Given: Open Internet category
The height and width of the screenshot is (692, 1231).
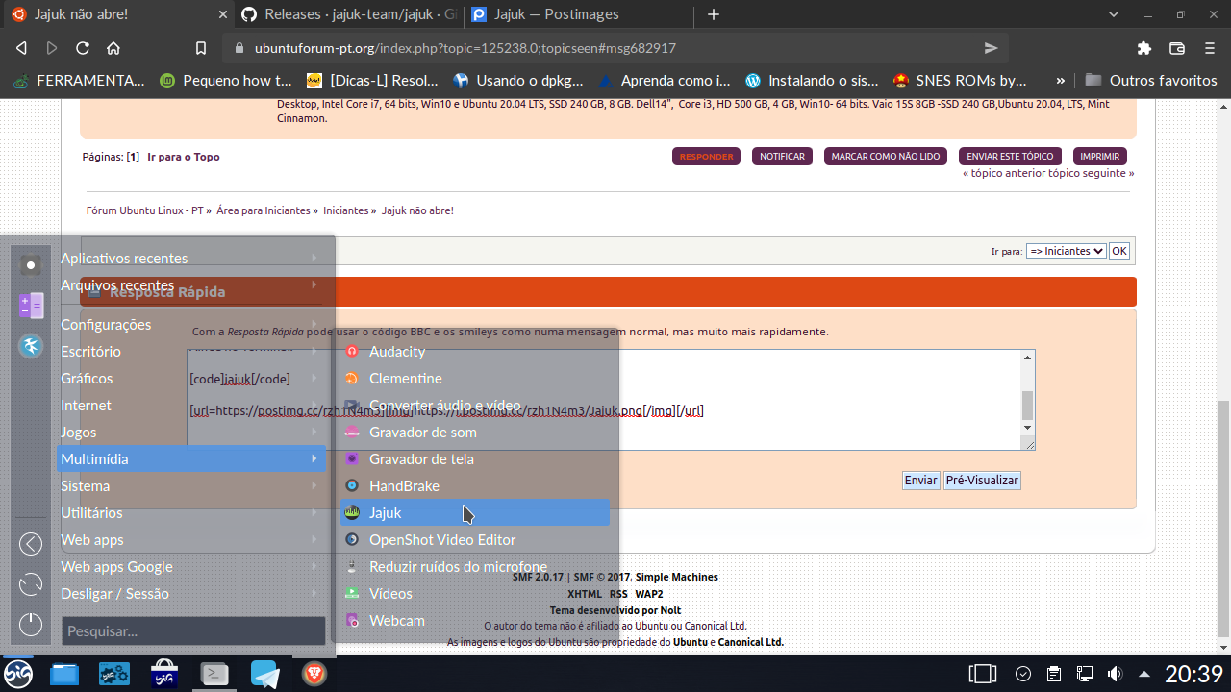Looking at the screenshot, I should (x=191, y=406).
